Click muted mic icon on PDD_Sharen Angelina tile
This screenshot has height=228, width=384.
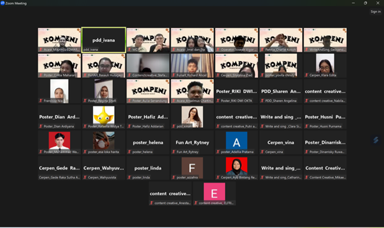pyautogui.click(x=262, y=101)
